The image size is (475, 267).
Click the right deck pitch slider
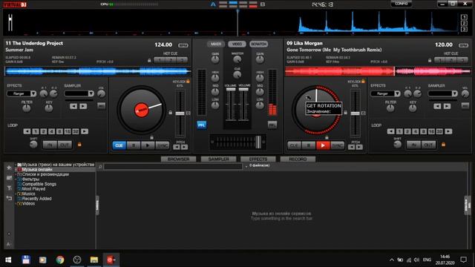(x=355, y=113)
